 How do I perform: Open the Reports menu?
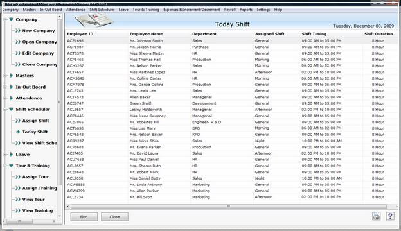246,10
